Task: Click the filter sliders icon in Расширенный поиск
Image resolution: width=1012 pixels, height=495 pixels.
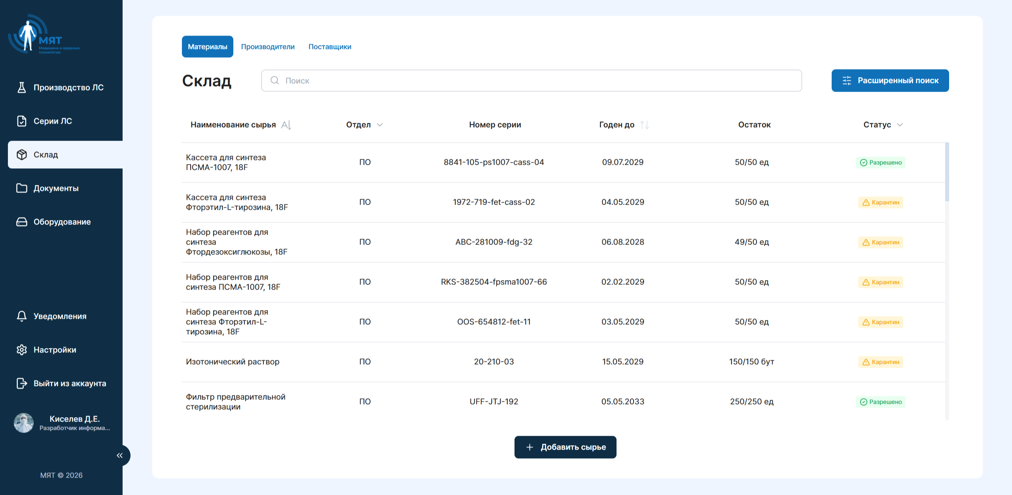Action: [x=847, y=81]
